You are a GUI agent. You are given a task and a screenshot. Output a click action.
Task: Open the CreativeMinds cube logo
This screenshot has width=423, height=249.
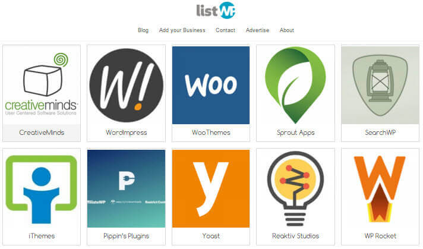point(42,85)
